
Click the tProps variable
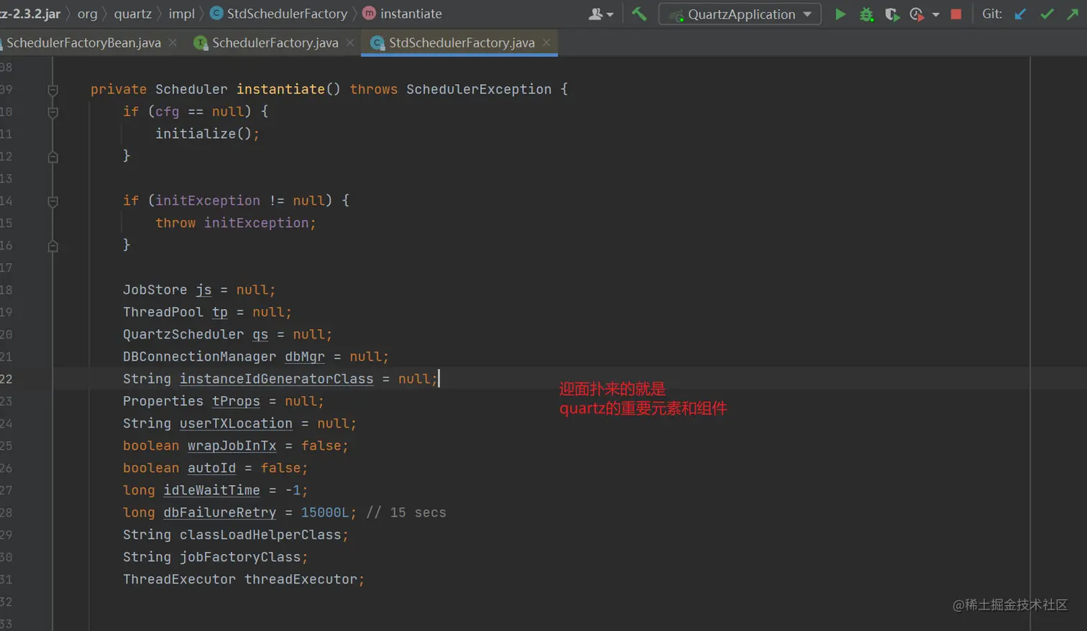click(x=236, y=401)
